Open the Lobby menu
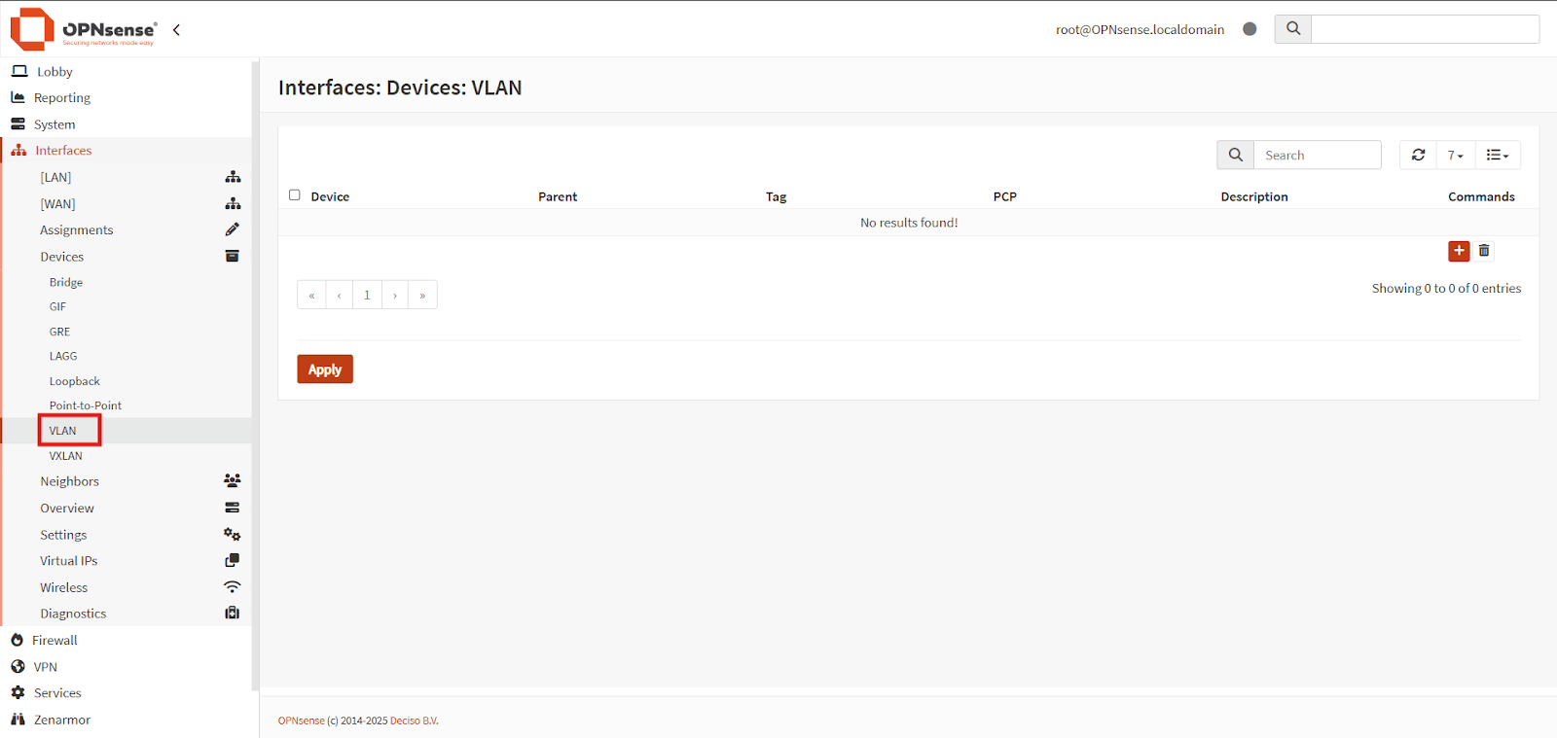 click(54, 72)
